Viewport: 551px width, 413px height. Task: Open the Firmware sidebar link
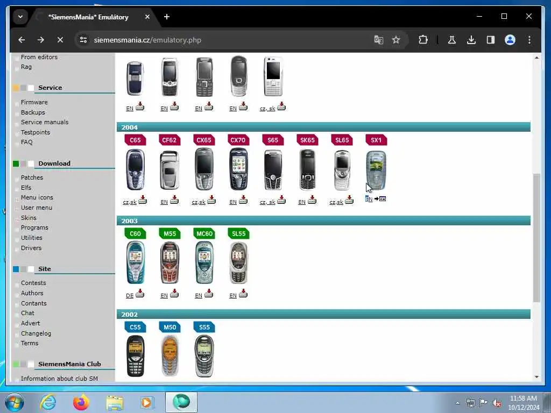[x=34, y=102]
